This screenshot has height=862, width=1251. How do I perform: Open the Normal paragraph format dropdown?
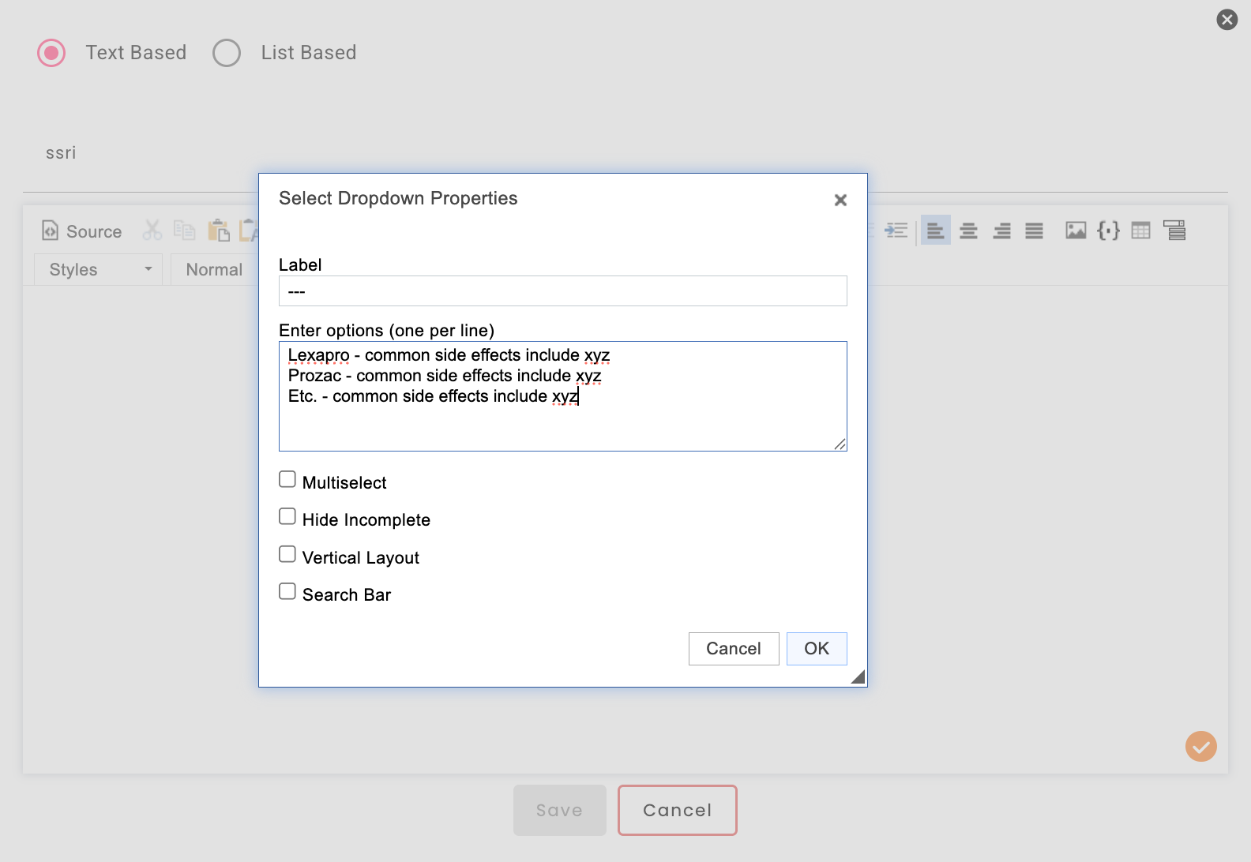pyautogui.click(x=215, y=270)
